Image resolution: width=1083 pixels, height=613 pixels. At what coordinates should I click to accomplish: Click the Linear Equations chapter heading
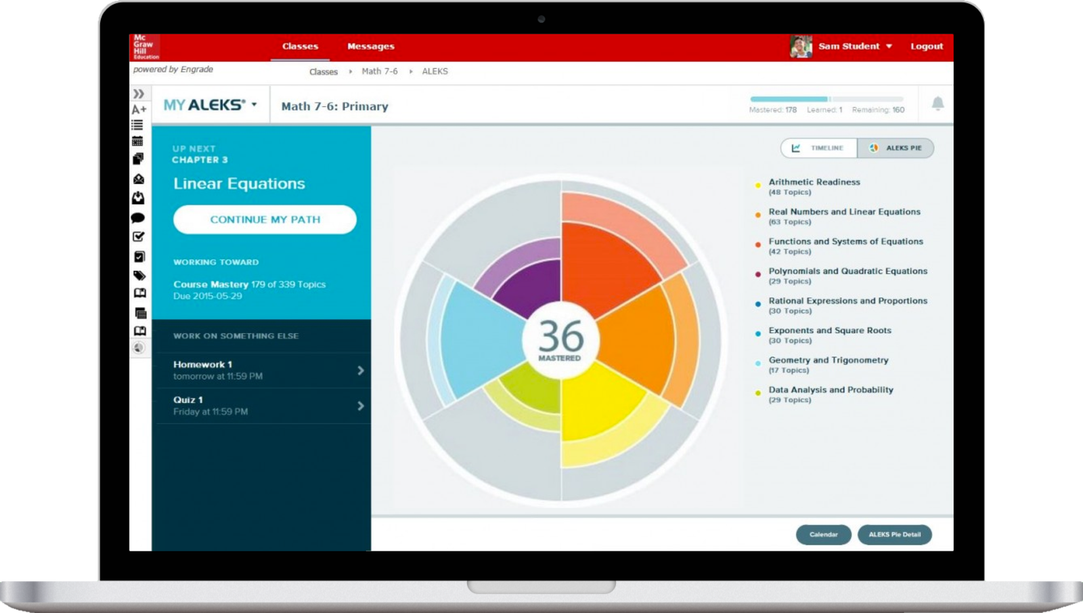click(239, 184)
